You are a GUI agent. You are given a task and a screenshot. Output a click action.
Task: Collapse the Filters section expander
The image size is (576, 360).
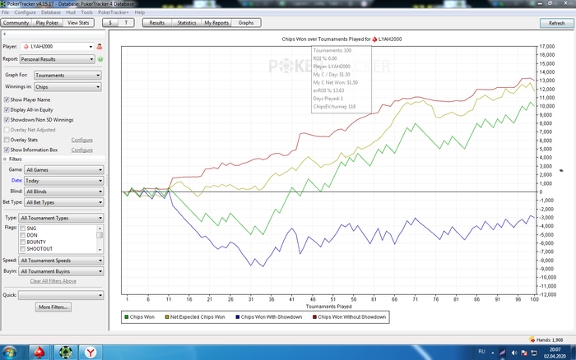coord(5,159)
